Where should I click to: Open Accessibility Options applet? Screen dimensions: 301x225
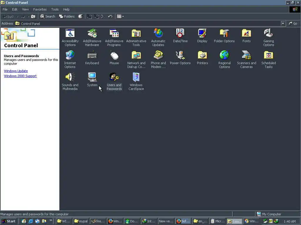click(x=70, y=37)
